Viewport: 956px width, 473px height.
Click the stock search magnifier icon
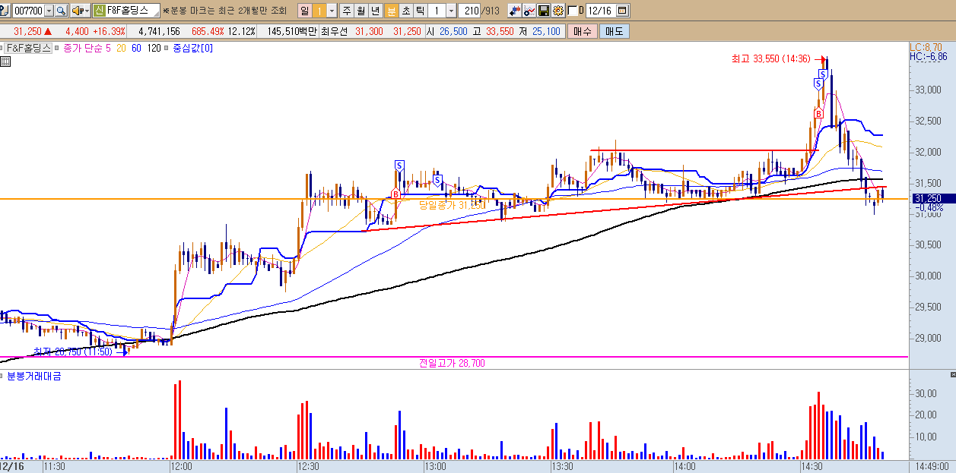tap(61, 11)
